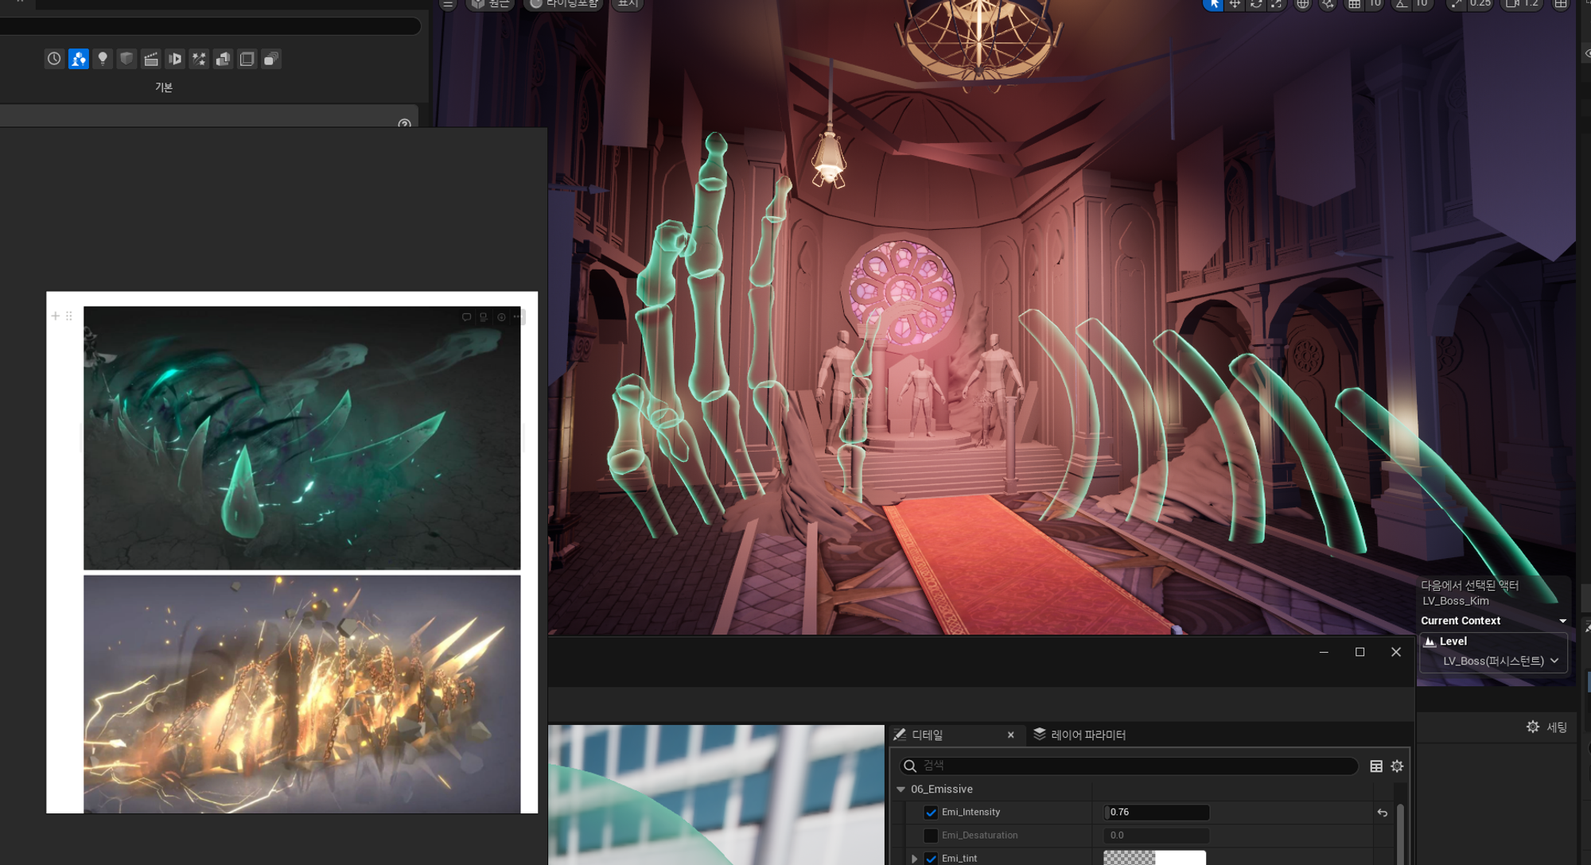1591x865 pixels.
Task: Click the plus add block icon
Action: tap(56, 316)
